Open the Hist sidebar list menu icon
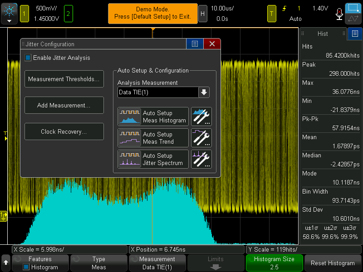Screen dimensions: 363x272 tap(354, 34)
